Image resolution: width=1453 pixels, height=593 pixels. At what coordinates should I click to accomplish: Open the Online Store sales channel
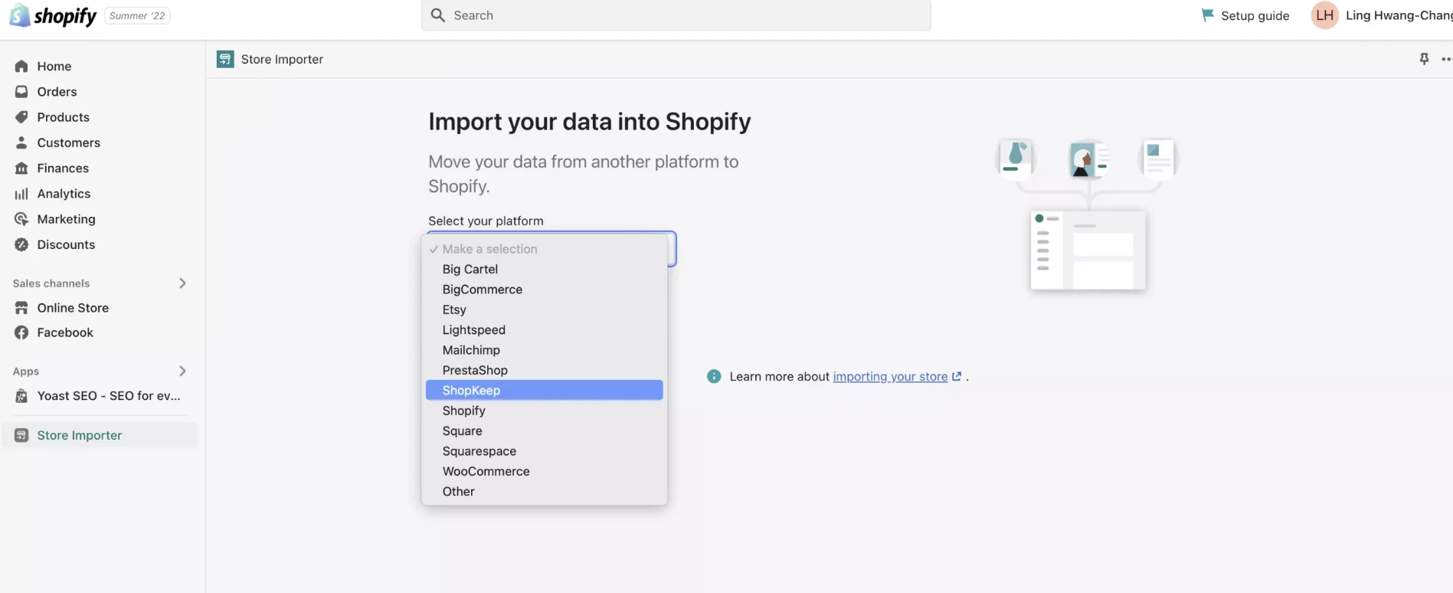[73, 308]
